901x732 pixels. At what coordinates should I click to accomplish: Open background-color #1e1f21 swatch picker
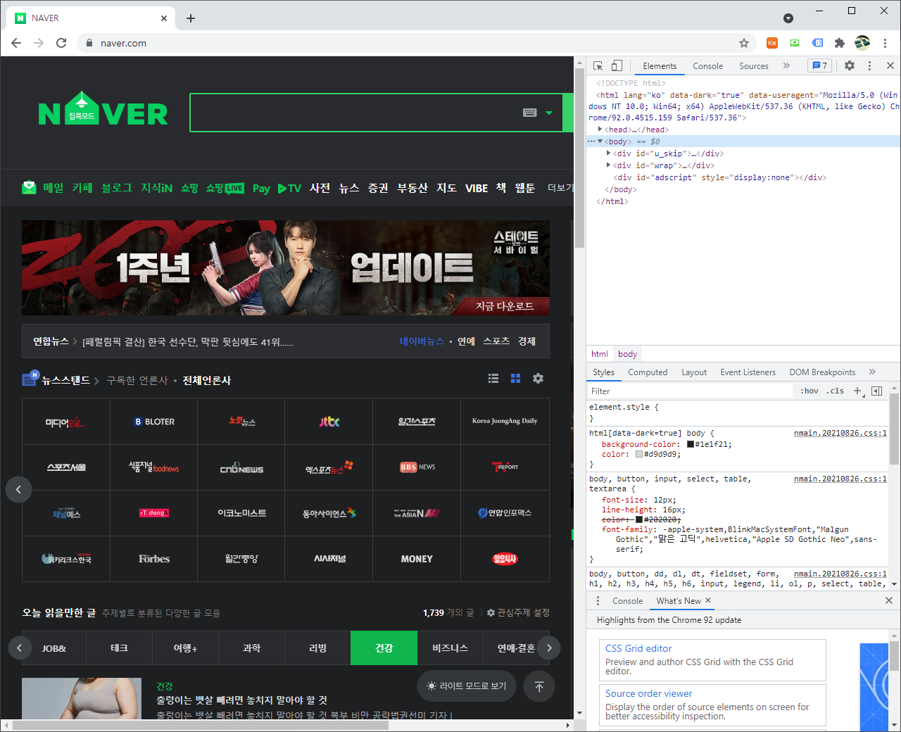point(691,444)
